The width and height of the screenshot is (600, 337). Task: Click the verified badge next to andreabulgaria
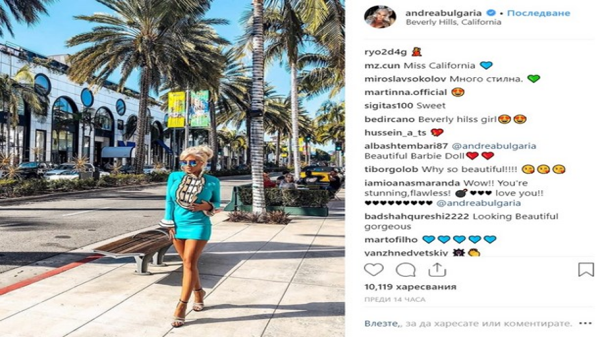point(491,13)
